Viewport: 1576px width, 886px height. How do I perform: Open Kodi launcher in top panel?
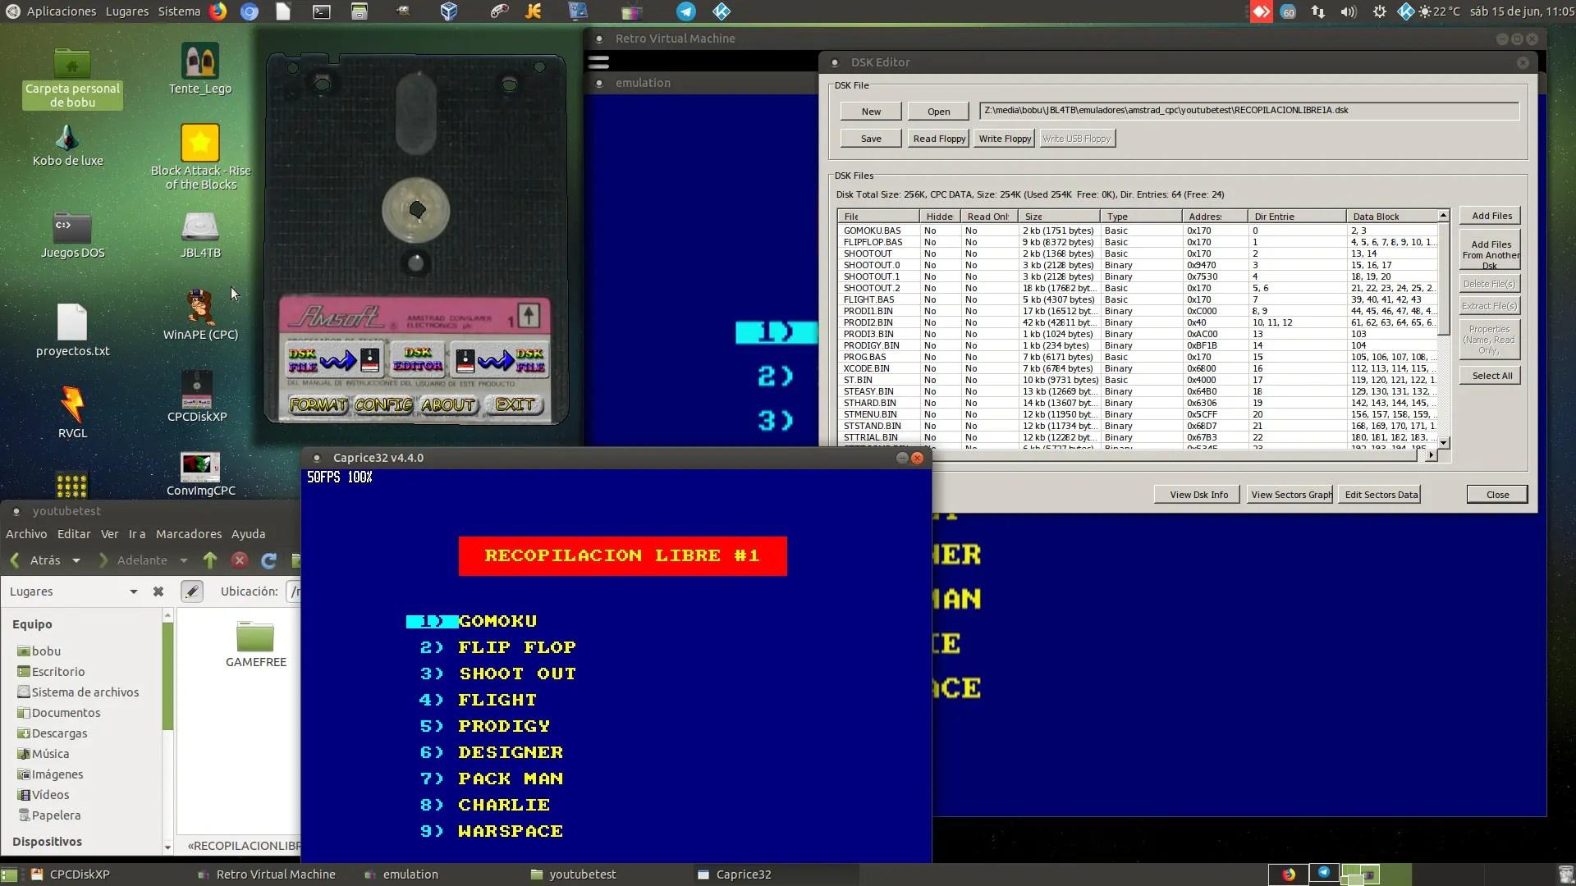(x=722, y=11)
